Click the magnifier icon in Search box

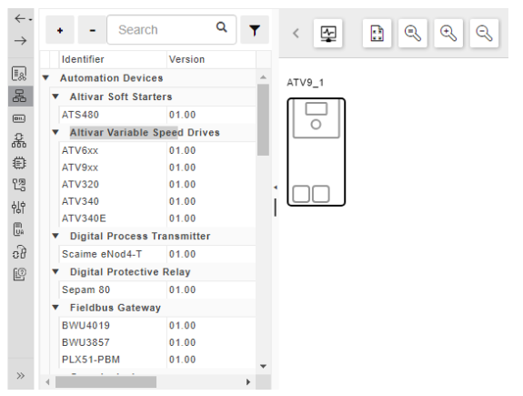[x=221, y=27]
